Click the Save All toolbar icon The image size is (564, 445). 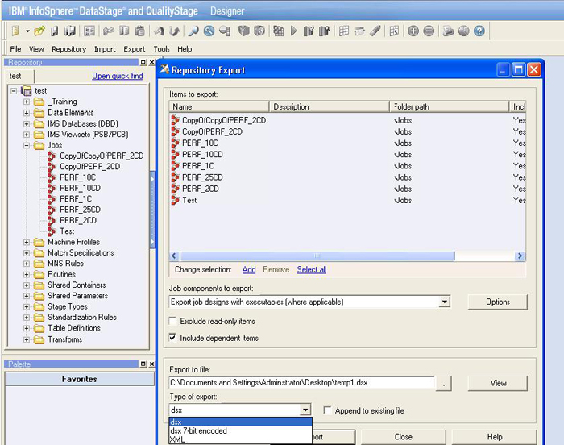click(70, 31)
